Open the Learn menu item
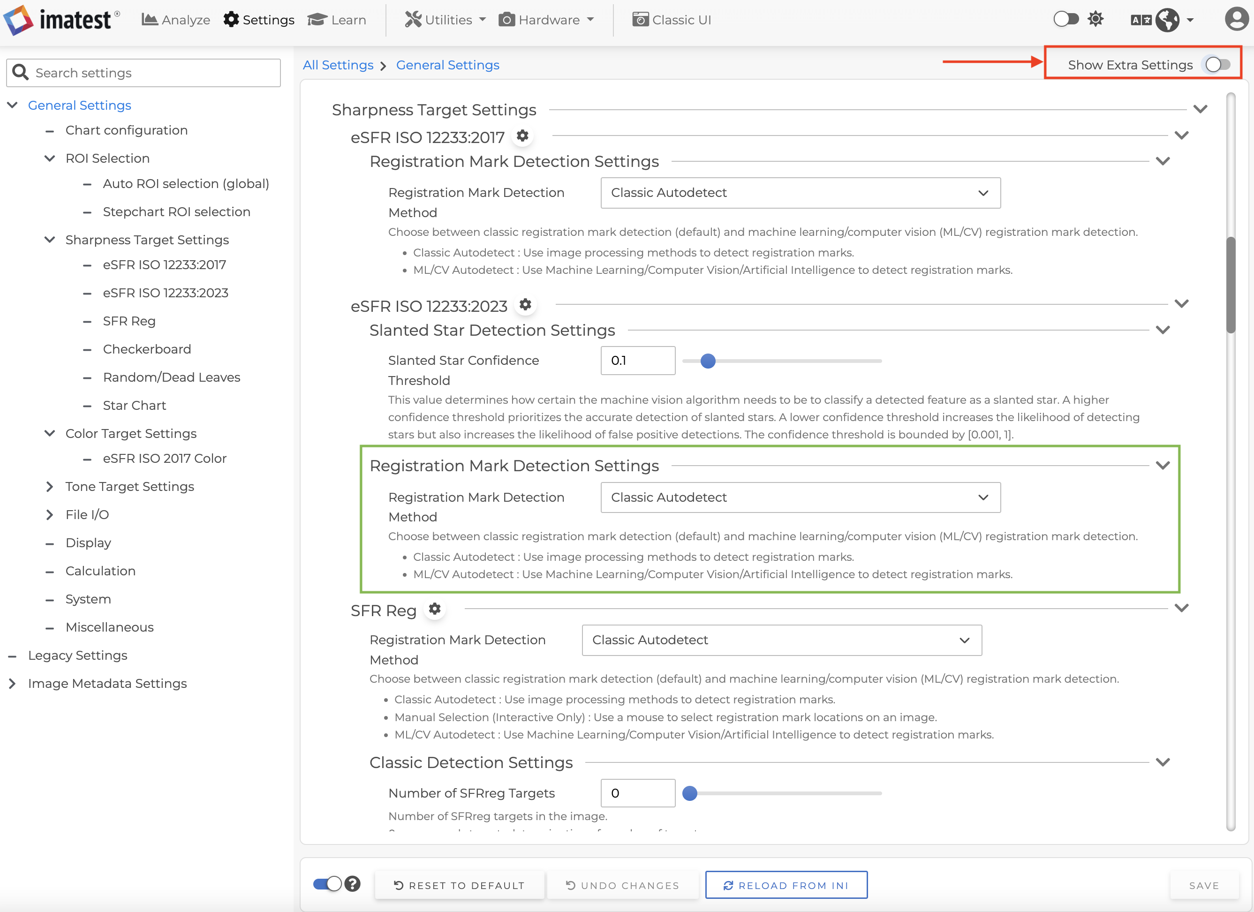Screen dimensions: 1254x912 coord(337,20)
